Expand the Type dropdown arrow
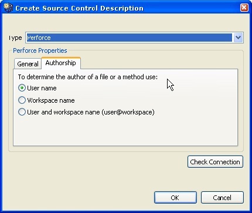Screen dimensions: 252x213 (238, 38)
